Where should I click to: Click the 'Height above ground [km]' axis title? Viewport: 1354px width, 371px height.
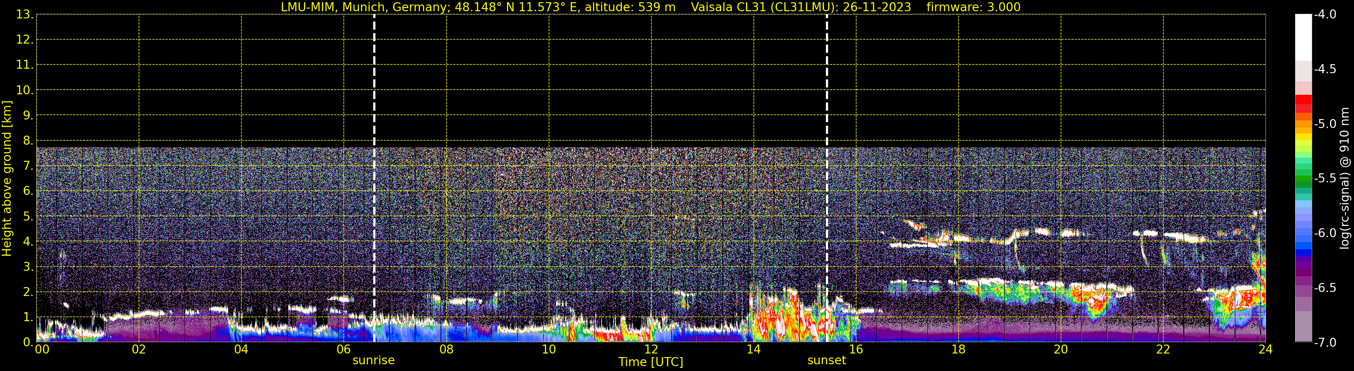coord(7,179)
